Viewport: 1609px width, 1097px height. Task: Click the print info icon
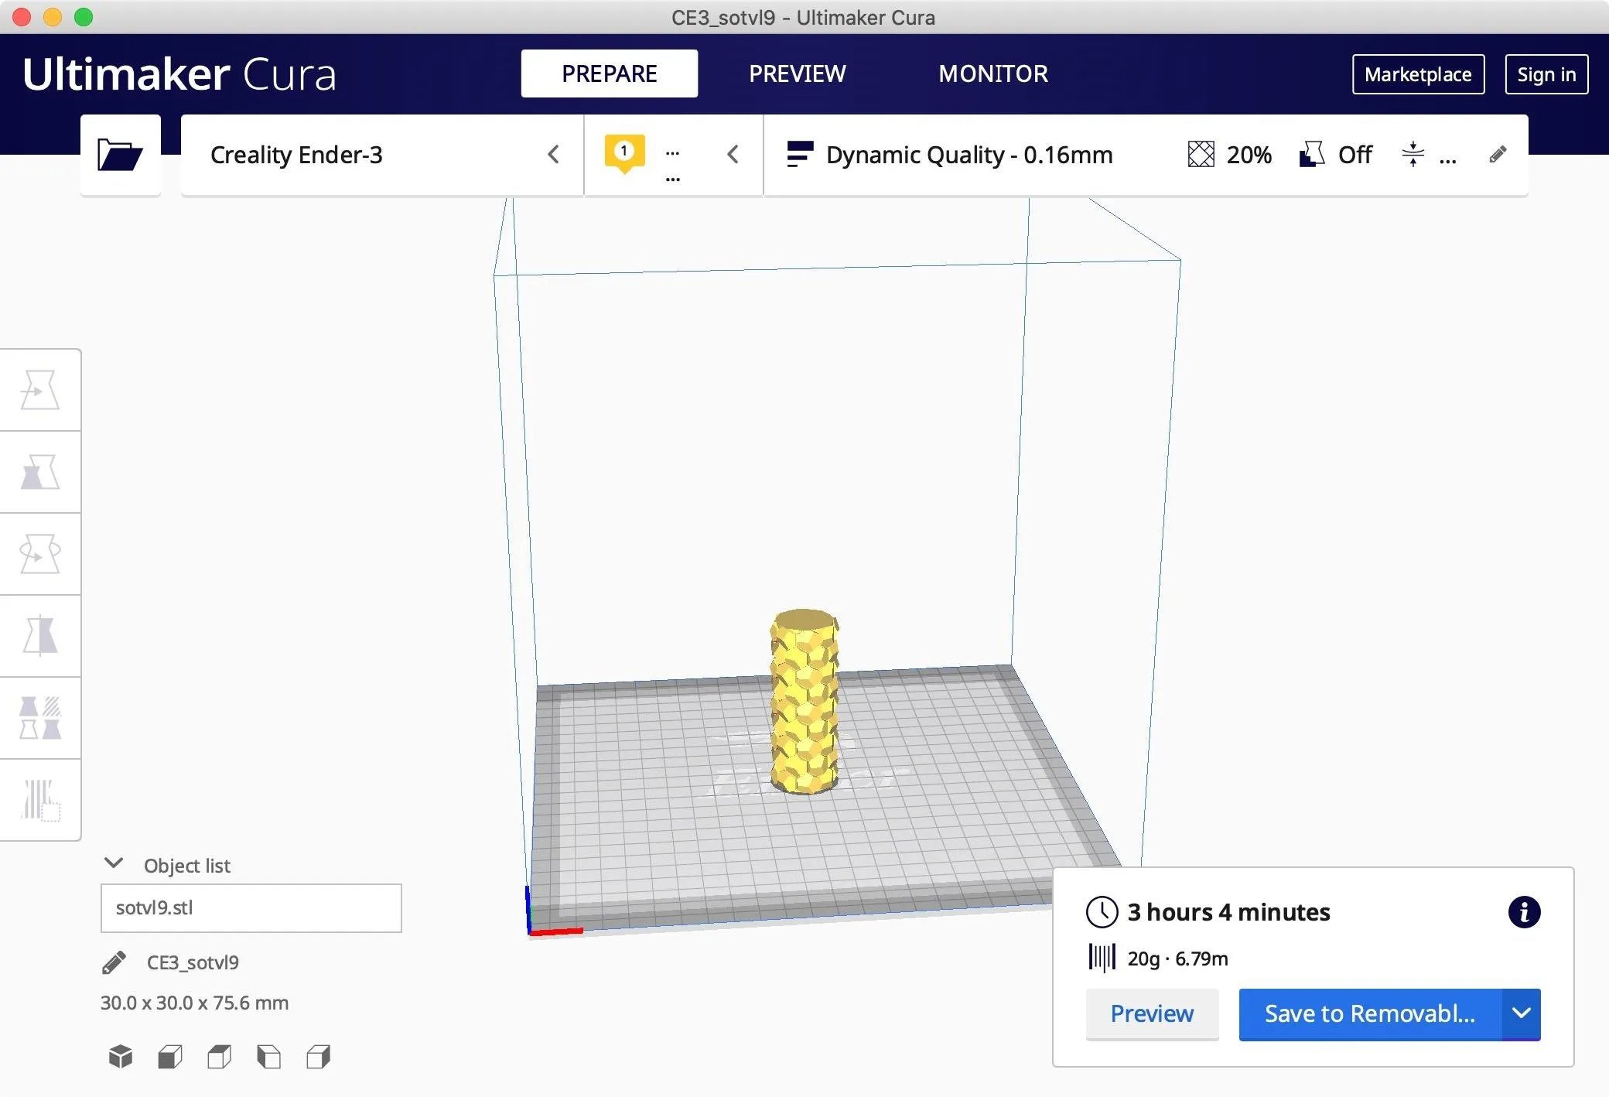tap(1524, 912)
